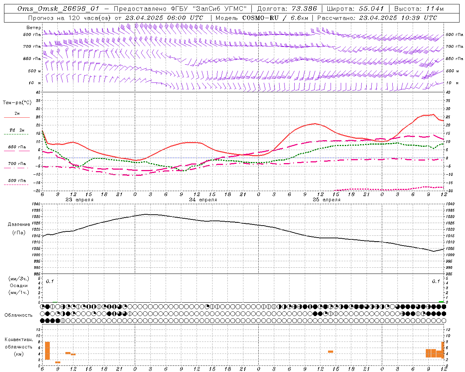Click the Облачность cloud cover label

(x=19, y=315)
